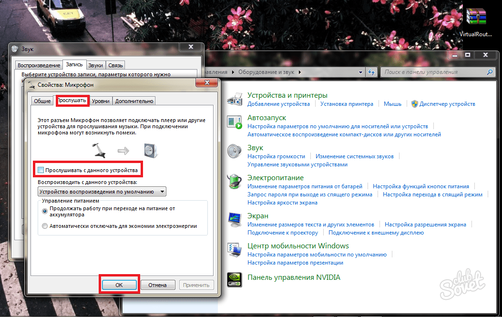The image size is (502, 317).
Task: Click the Автозапуск category icon
Action: point(235,123)
